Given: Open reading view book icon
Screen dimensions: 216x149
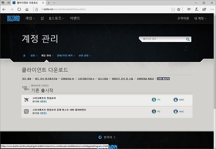Looking at the screenshot, I should [173, 9].
